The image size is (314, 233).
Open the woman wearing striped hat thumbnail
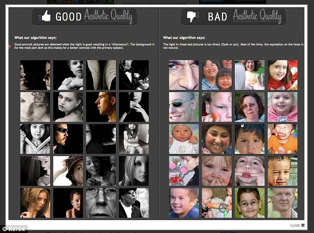click(x=68, y=171)
